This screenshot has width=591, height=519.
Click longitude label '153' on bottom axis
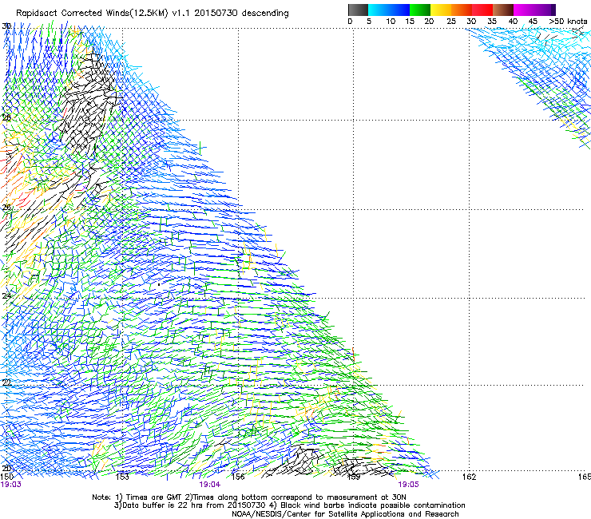(x=122, y=477)
